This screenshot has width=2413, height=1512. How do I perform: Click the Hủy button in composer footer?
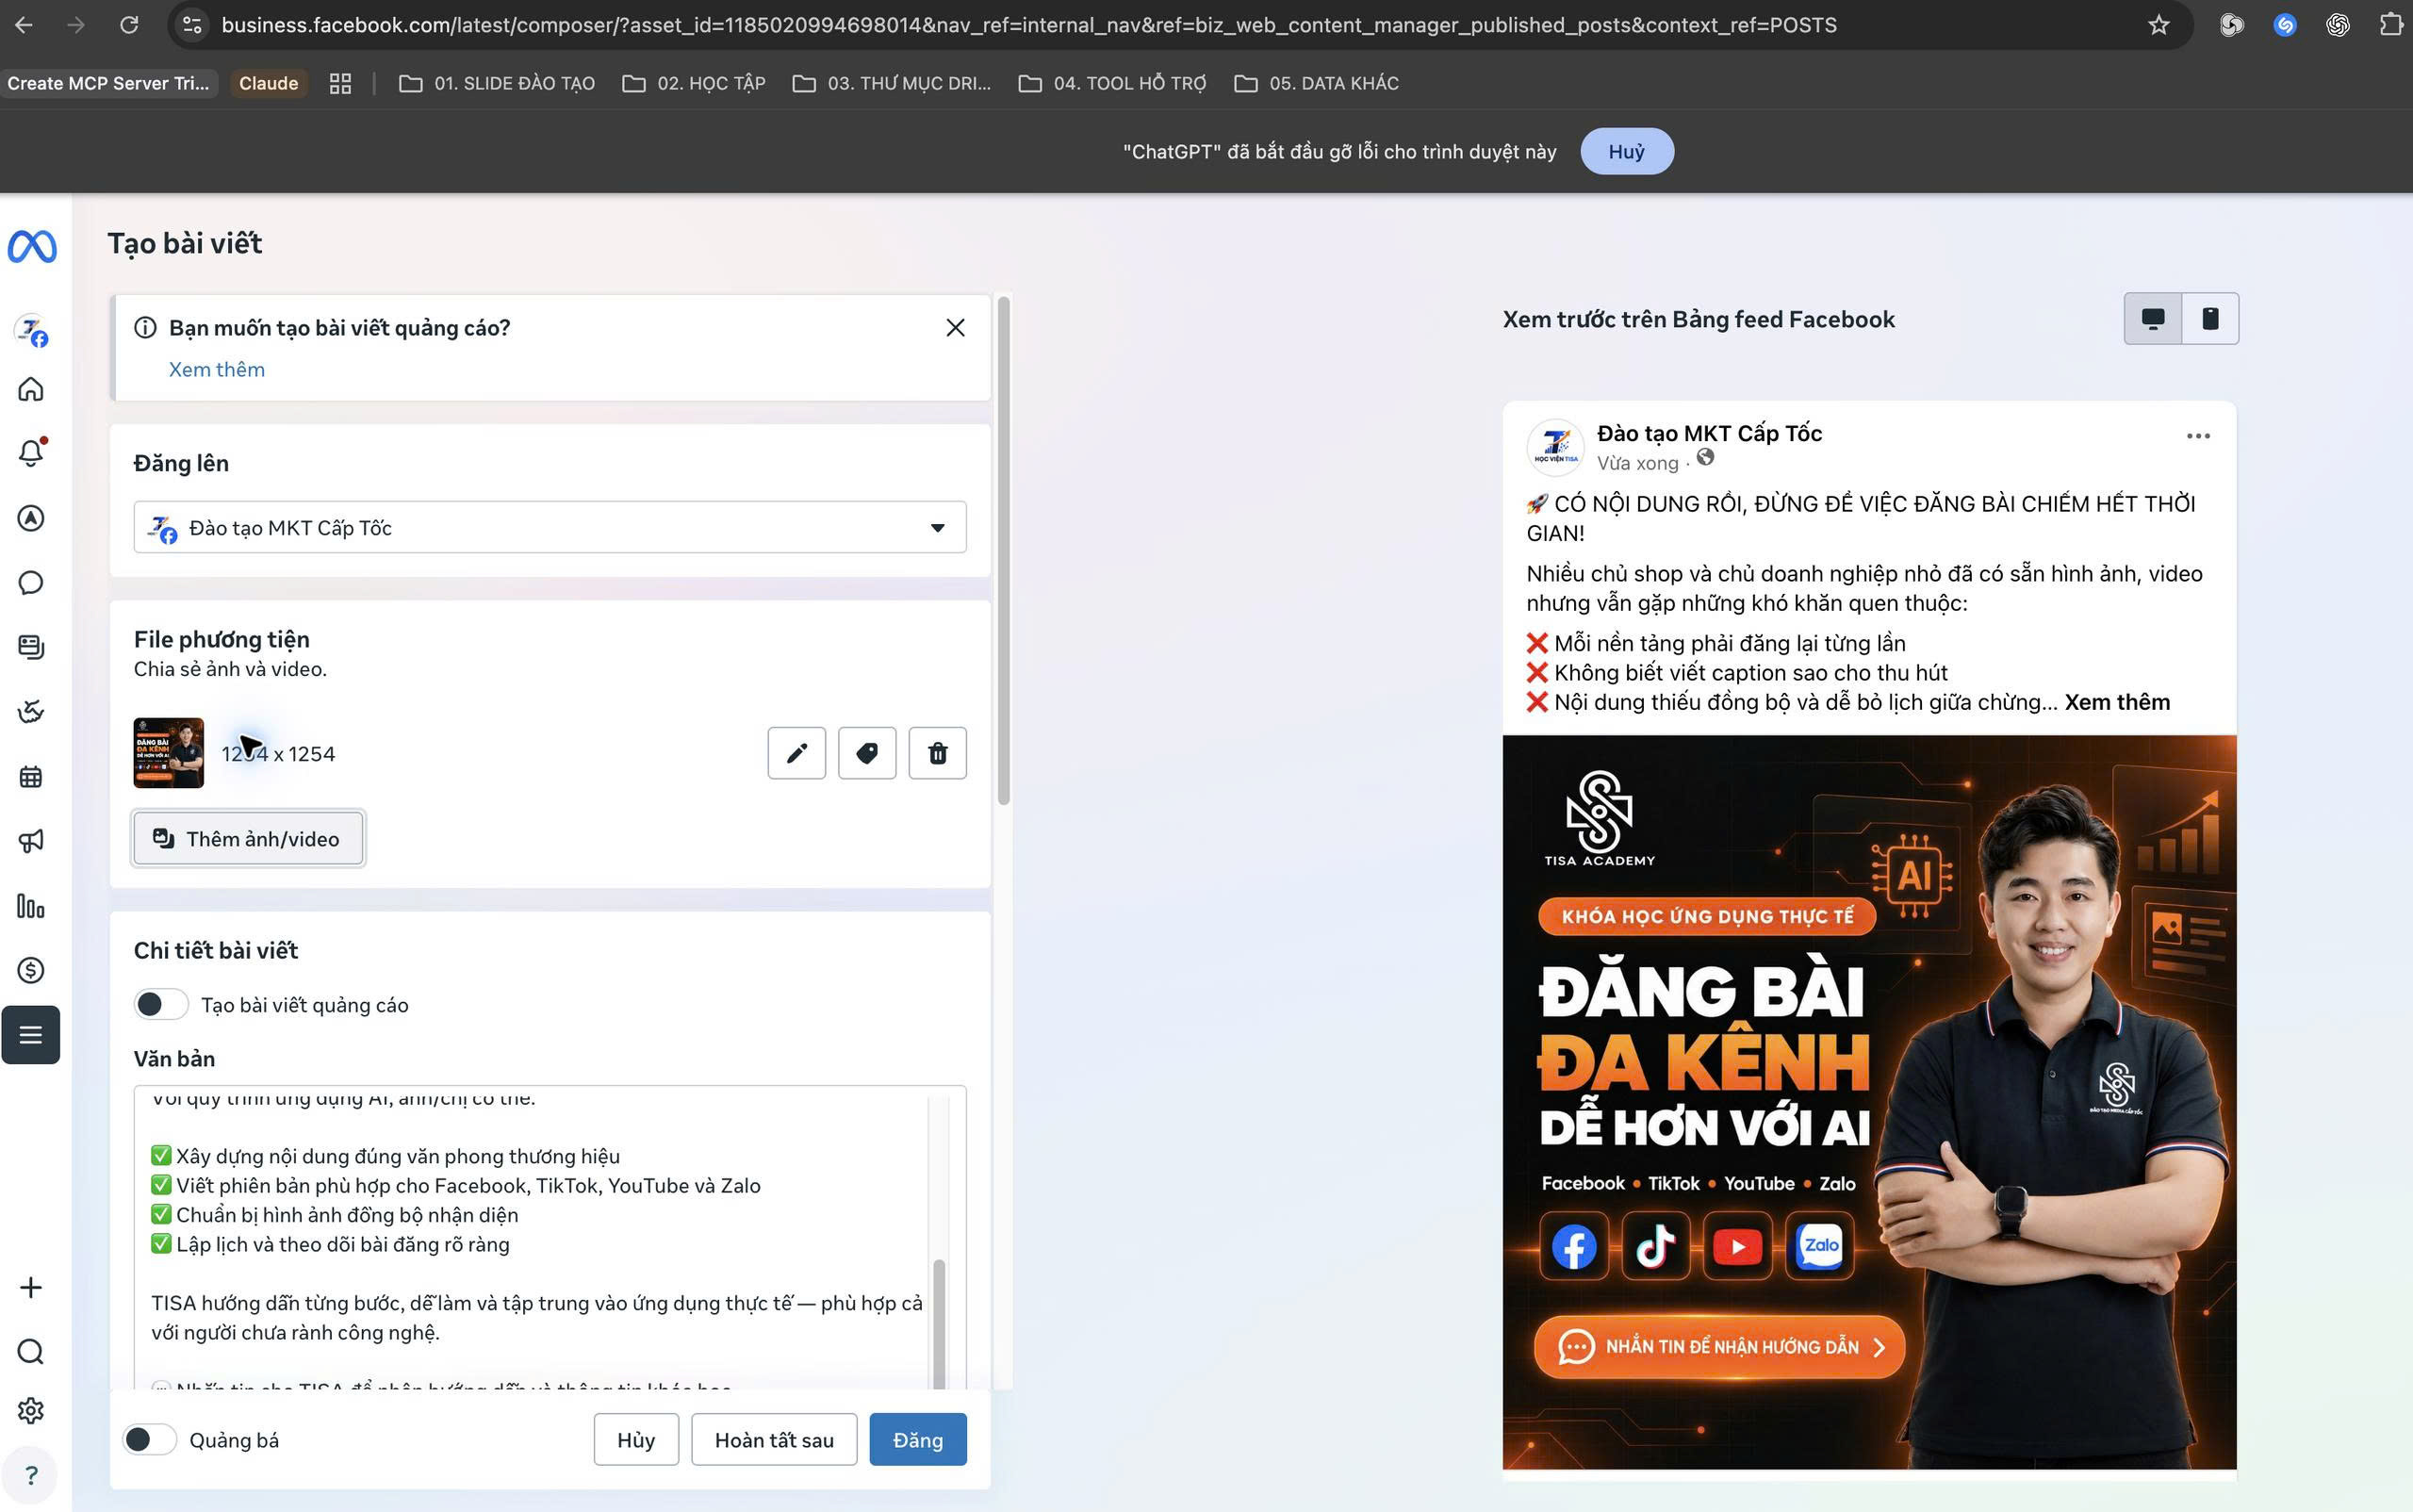[x=636, y=1440]
